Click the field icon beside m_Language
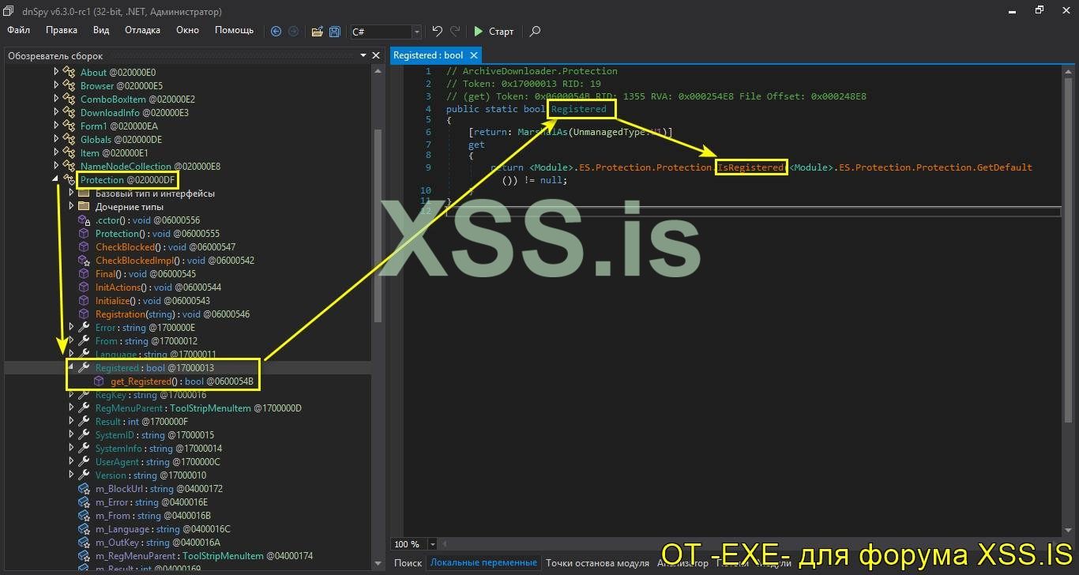The height and width of the screenshot is (575, 1079). pyautogui.click(x=84, y=528)
